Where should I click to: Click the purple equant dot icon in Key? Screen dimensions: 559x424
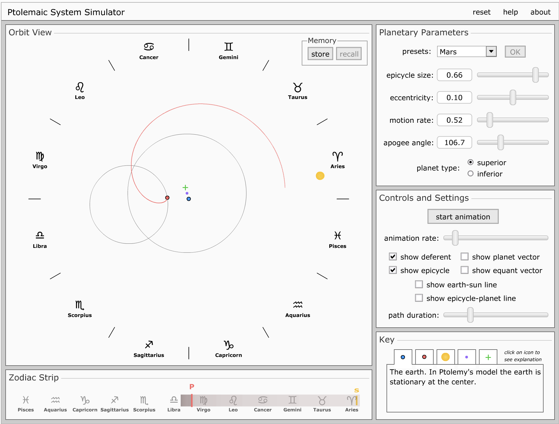click(x=467, y=357)
